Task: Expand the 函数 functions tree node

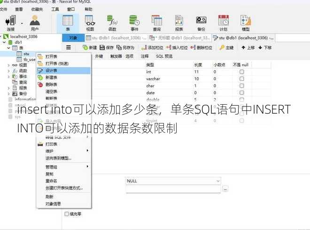Action: [x=9, y=71]
